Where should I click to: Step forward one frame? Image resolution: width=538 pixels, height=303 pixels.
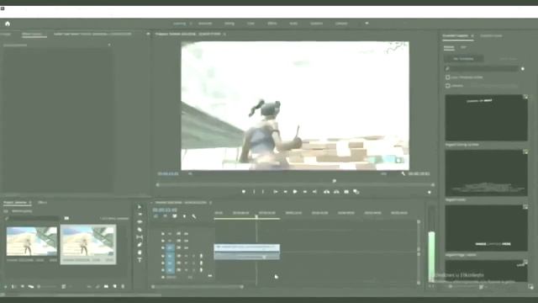click(x=304, y=192)
